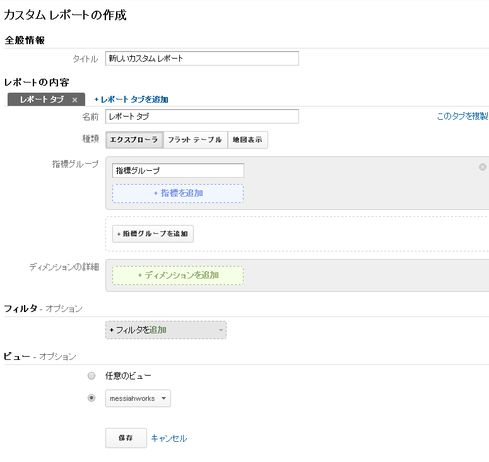Duplicate this tab via このタブを複製
Image resolution: width=489 pixels, height=462 pixels.
click(462, 116)
